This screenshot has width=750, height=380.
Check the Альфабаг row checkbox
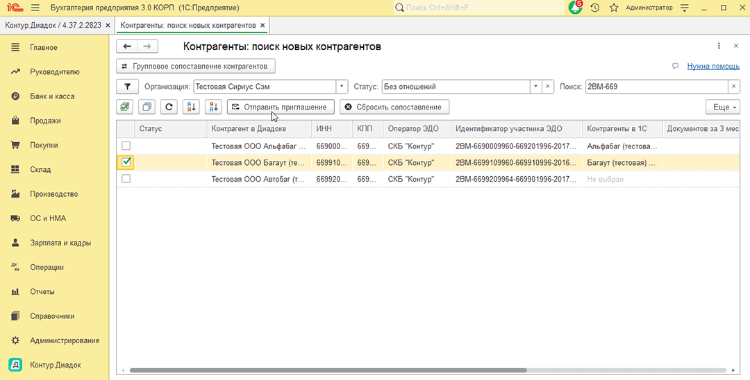click(x=126, y=146)
